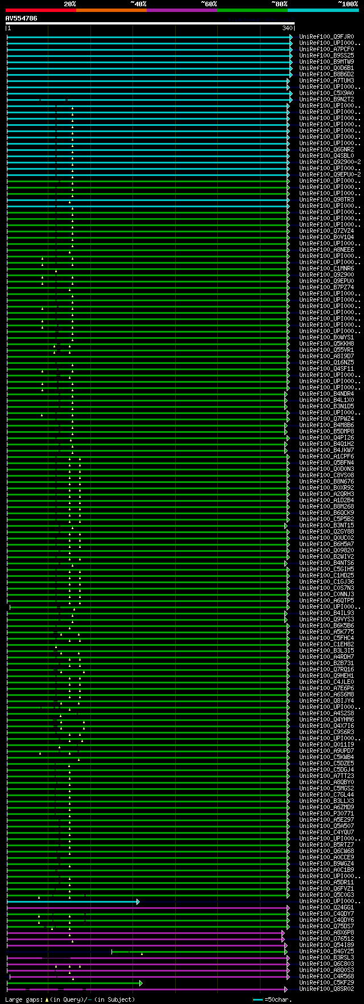This screenshot has height=1004, width=364.
Task: Select the UniRef100_B9N2T2 label
Action: tap(326, 100)
